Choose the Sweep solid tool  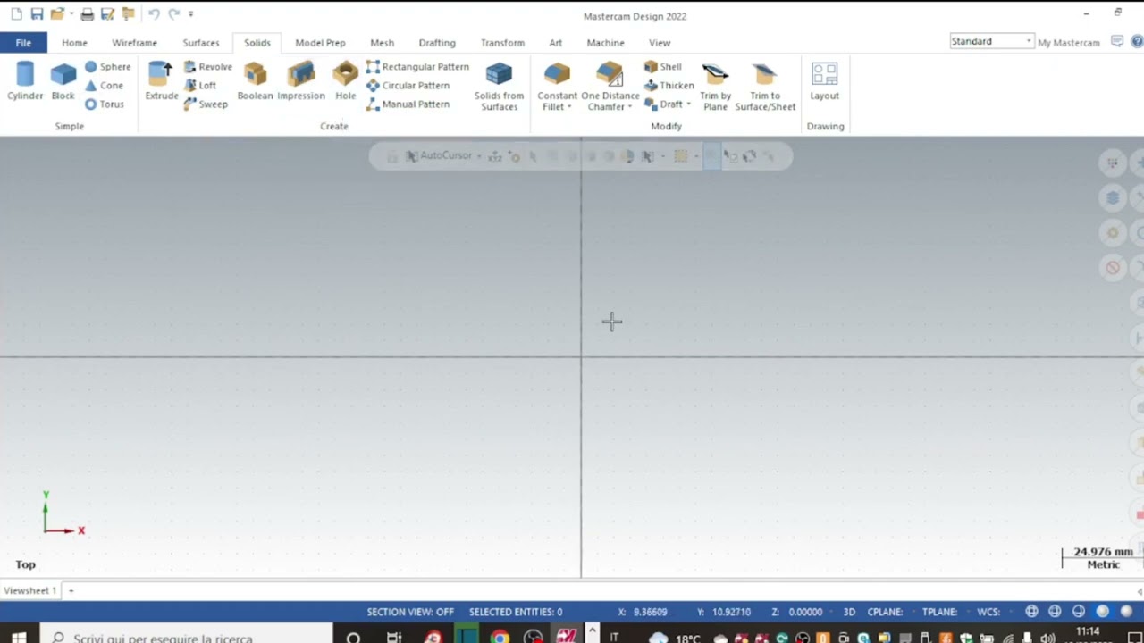point(206,104)
